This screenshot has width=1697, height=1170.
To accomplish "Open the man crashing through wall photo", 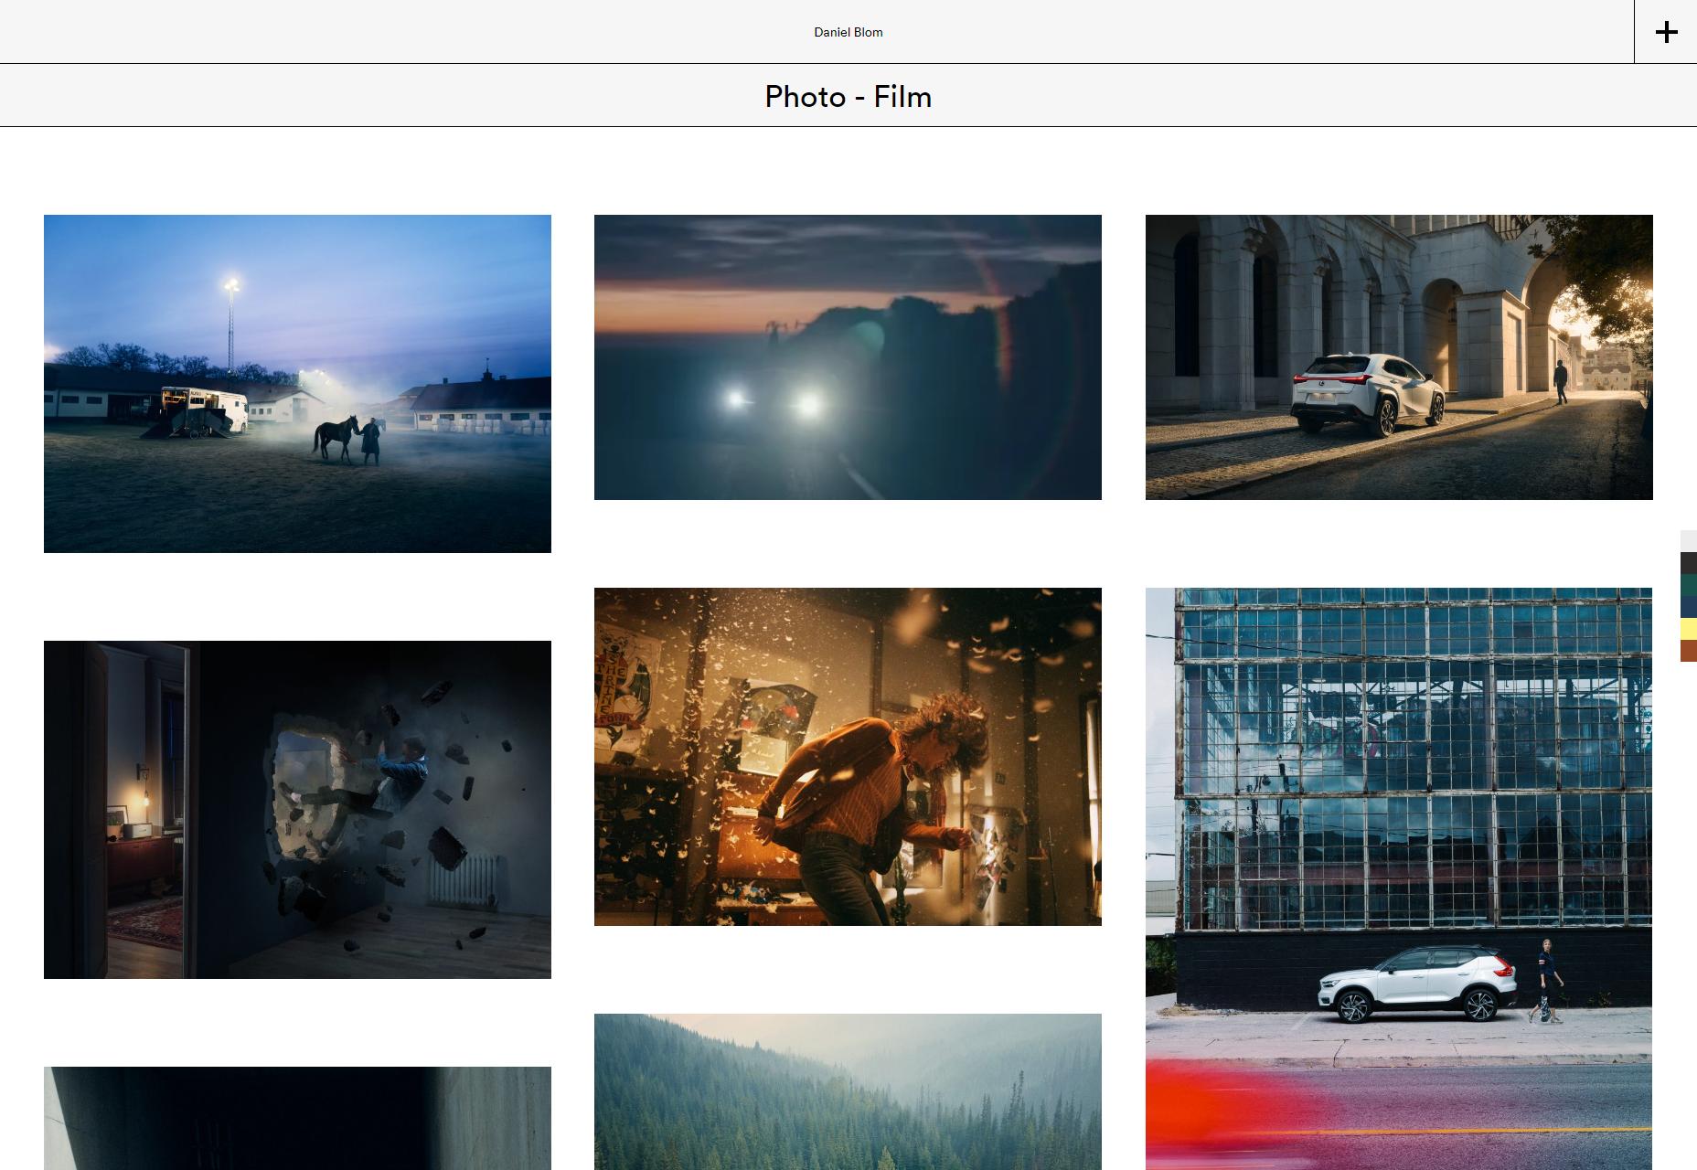I will pos(297,810).
